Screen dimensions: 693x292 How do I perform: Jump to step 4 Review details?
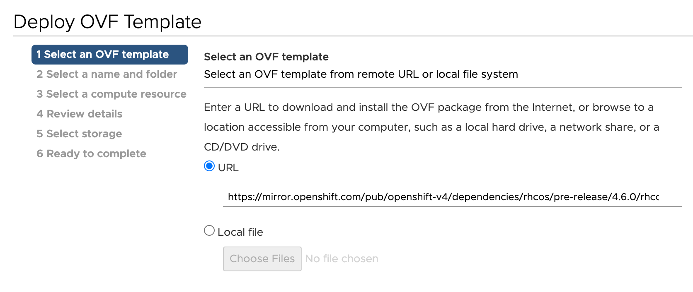[x=79, y=114]
